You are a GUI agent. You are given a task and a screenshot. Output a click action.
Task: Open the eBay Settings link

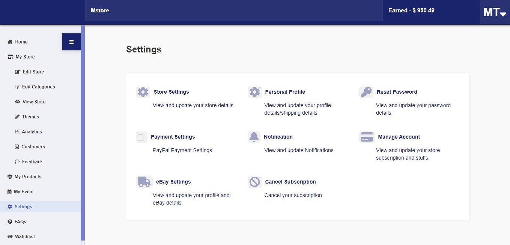[173, 182]
